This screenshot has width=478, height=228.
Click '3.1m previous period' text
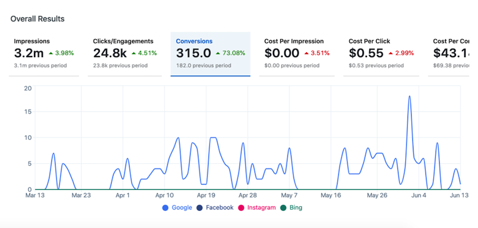pos(40,65)
